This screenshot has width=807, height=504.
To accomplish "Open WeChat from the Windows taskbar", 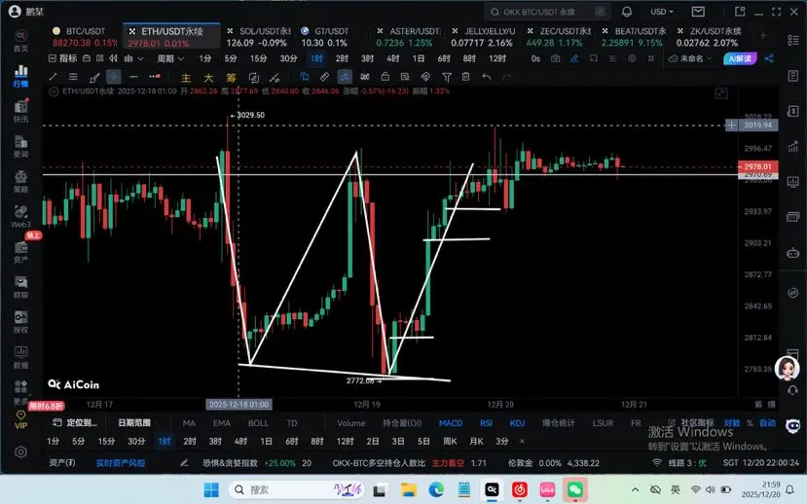I will point(575,489).
